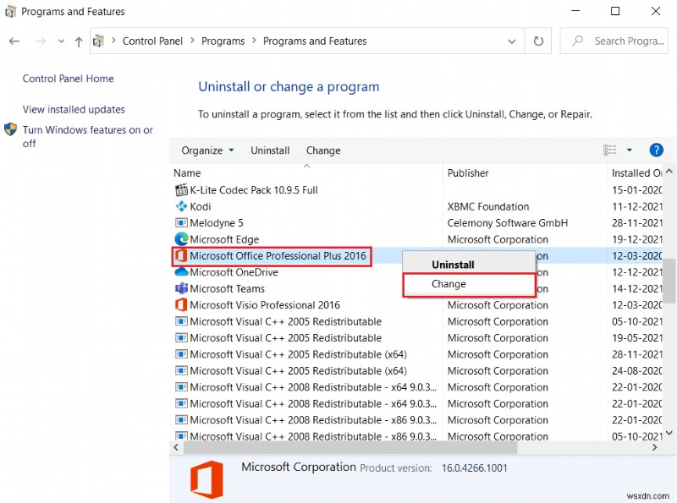677x503 pixels.
Task: Open Help via the blue question mark icon
Action: 656,150
